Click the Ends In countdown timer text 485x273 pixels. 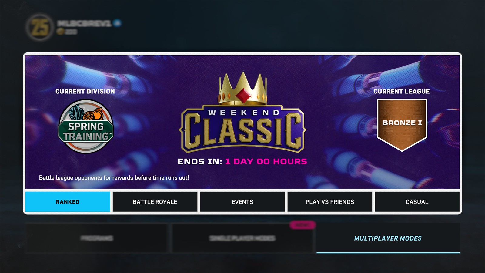pos(242,161)
